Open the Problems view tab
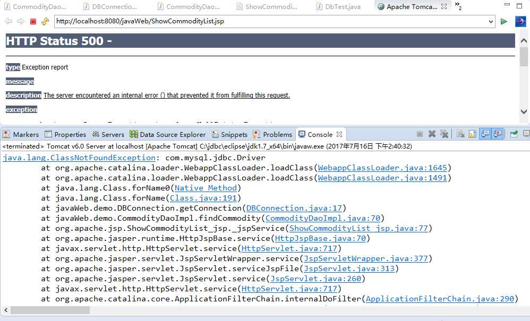This screenshot has height=321, width=530. pyautogui.click(x=272, y=134)
